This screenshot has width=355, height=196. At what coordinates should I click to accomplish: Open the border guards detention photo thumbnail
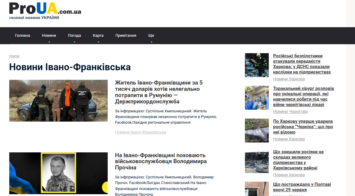58,100
